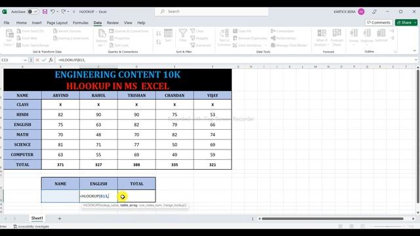This screenshot has height=236, width=420.
Task: Select the Sheet1 tab
Action: pyautogui.click(x=37, y=218)
